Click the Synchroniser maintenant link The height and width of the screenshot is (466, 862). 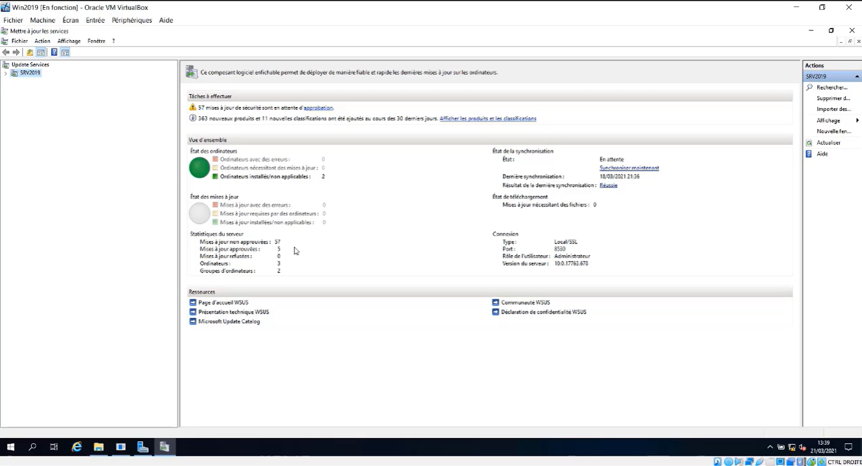pyautogui.click(x=628, y=167)
